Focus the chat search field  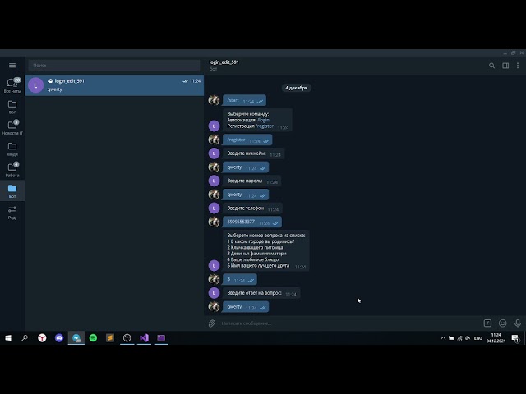point(114,66)
